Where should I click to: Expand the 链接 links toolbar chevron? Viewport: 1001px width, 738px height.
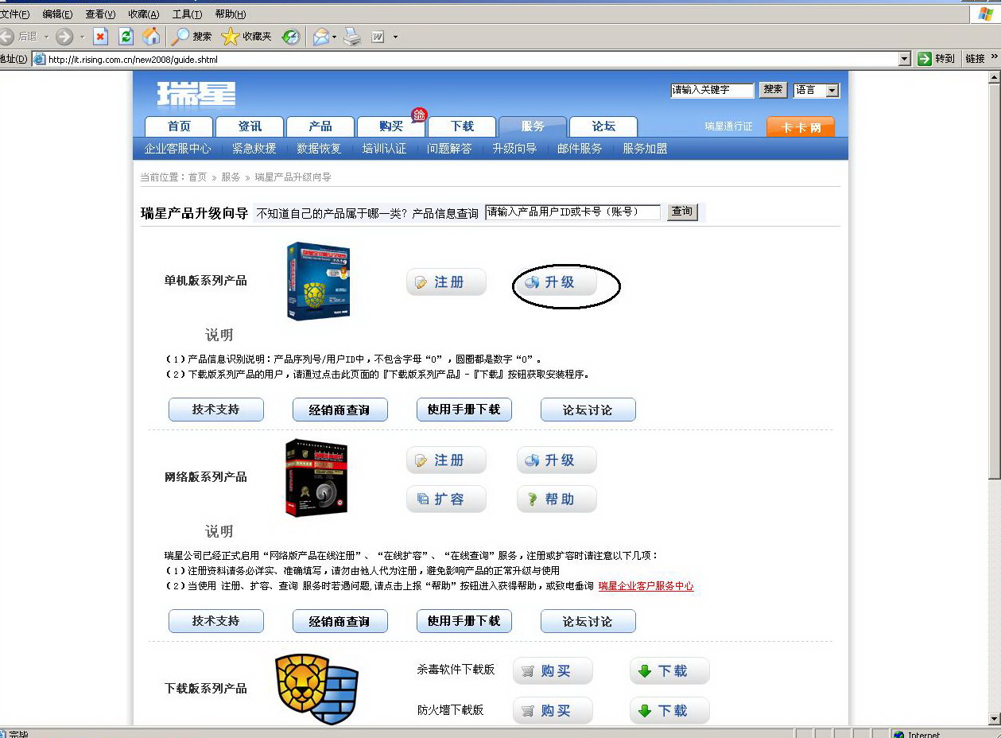click(x=994, y=59)
